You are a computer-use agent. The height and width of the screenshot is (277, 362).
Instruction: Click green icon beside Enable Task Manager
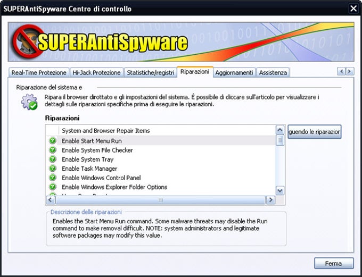click(x=53, y=168)
